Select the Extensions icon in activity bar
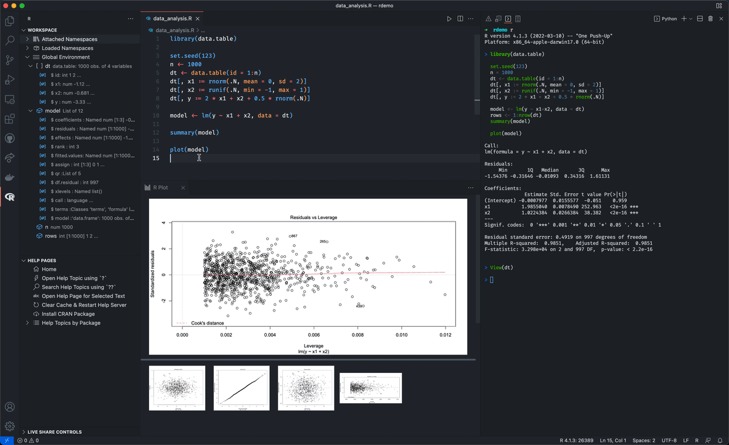Image resolution: width=729 pixels, height=445 pixels. pos(9,119)
